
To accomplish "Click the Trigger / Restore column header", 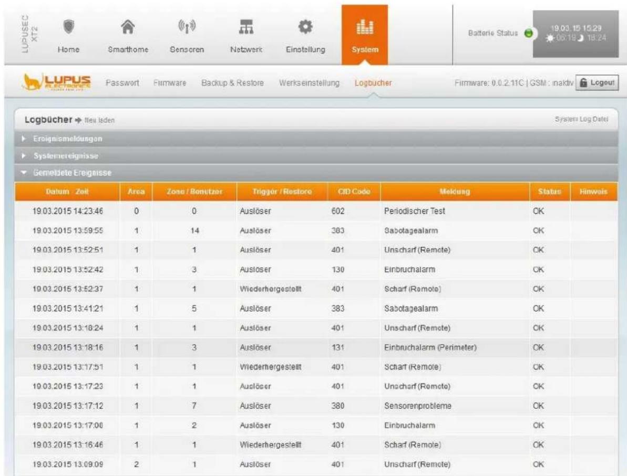I will click(282, 192).
